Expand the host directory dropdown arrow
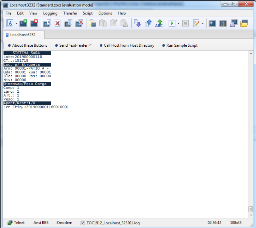This screenshot has width=256, height=228. tap(16, 23)
